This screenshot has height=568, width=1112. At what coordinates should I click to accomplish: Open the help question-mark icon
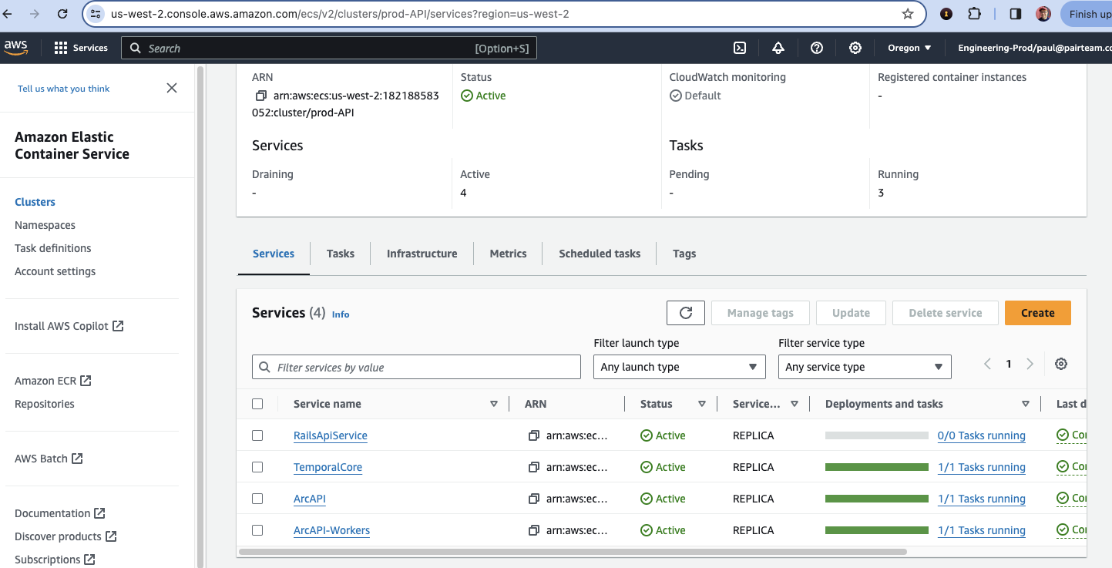click(817, 48)
